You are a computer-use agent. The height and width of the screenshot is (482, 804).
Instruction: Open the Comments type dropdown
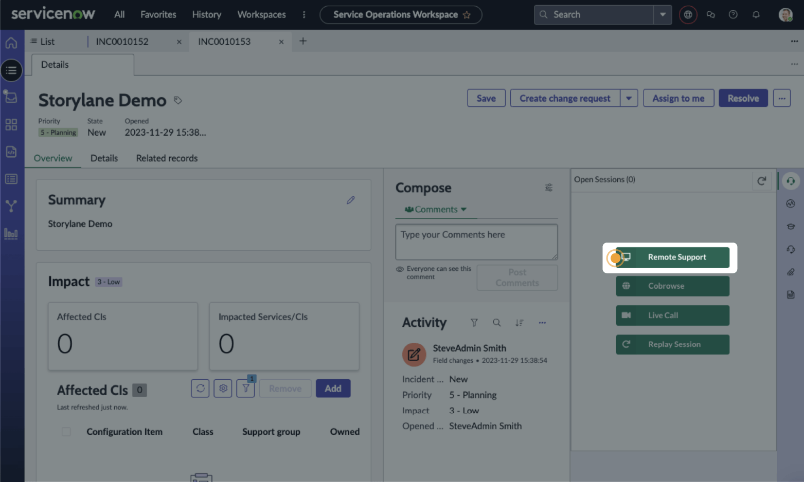tap(436, 209)
